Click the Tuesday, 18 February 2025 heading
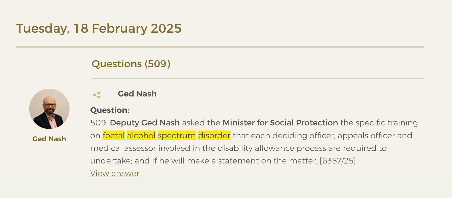Image resolution: width=452 pixels, height=198 pixels. point(99,28)
